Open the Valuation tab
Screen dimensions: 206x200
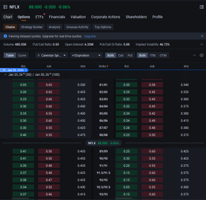click(78, 17)
